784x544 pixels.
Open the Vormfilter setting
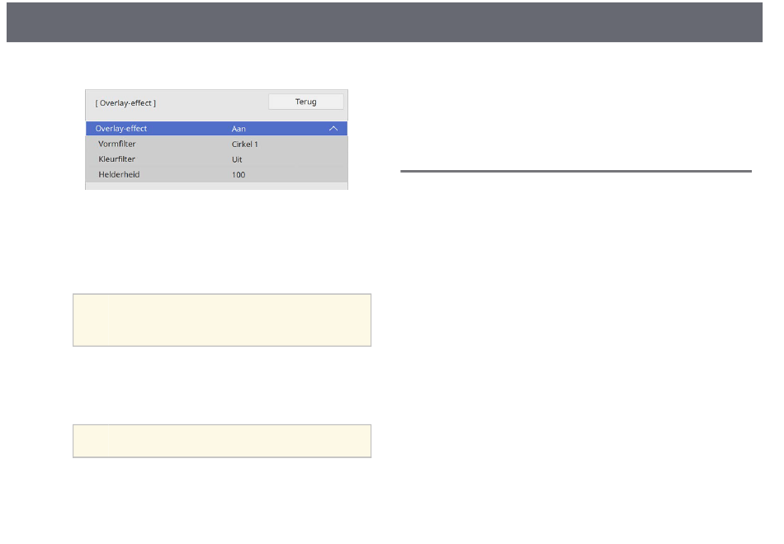click(x=216, y=144)
